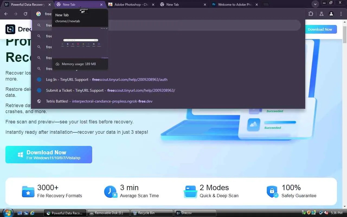The image size is (347, 217).
Task: Click Show Desktop in Quick Launch
Action: tap(20, 213)
